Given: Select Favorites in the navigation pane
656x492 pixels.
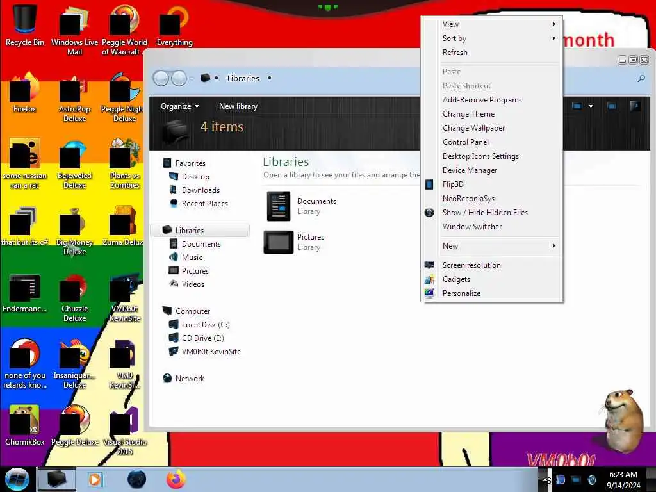Looking at the screenshot, I should [x=184, y=163].
